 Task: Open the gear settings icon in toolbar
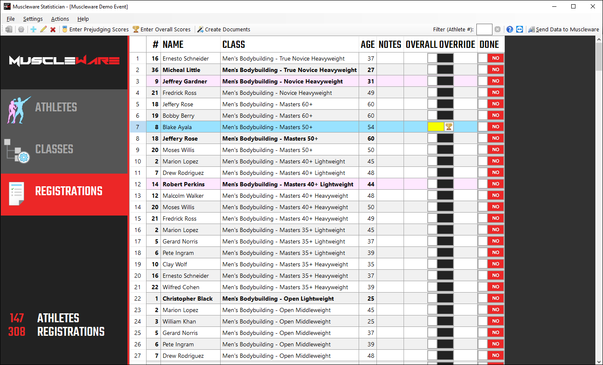pos(21,29)
